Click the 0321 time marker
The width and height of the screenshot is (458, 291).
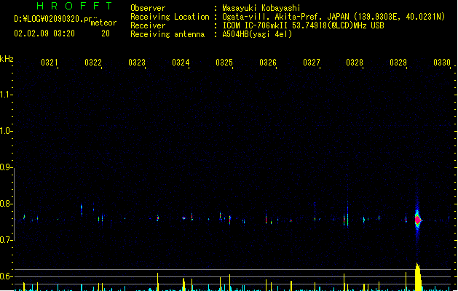coord(50,63)
